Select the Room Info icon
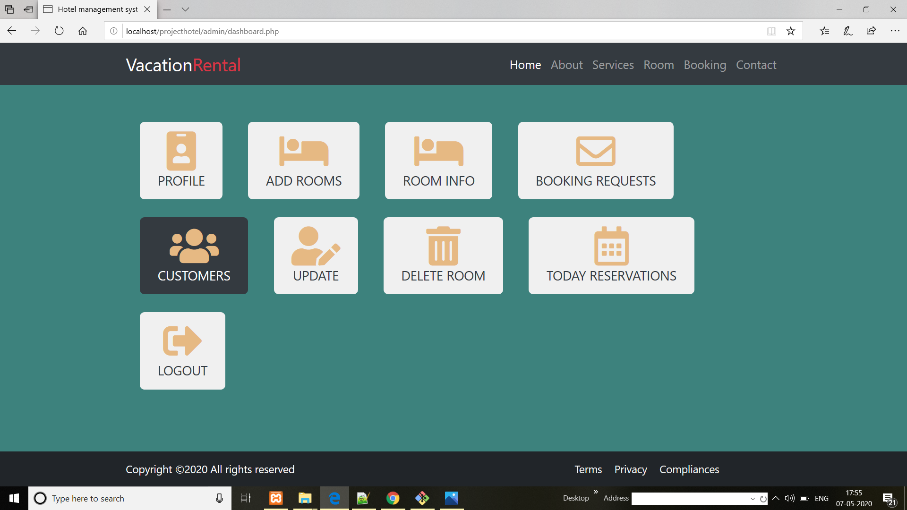The image size is (907, 510). click(x=438, y=150)
